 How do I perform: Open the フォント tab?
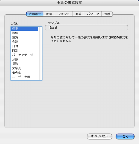[x=64, y=14]
